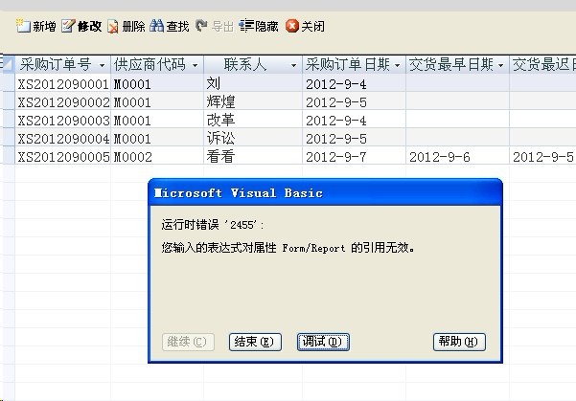Open 采购订单日期 column filter dropdown
576x401 pixels.
tap(397, 65)
